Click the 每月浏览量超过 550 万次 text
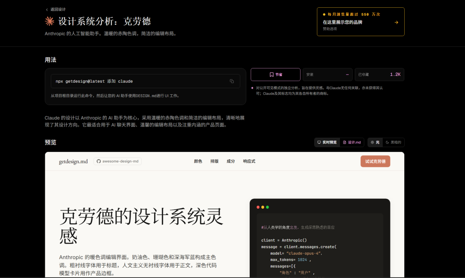The width and height of the screenshot is (465, 278). (354, 14)
